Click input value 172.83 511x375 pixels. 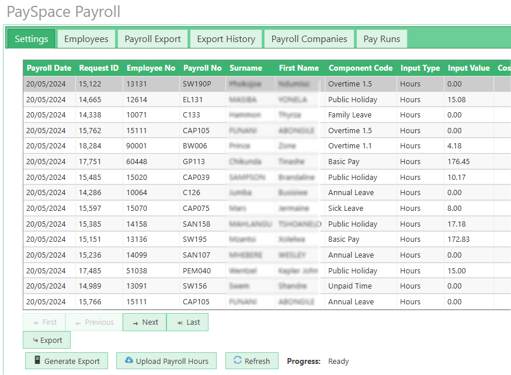tap(468, 239)
